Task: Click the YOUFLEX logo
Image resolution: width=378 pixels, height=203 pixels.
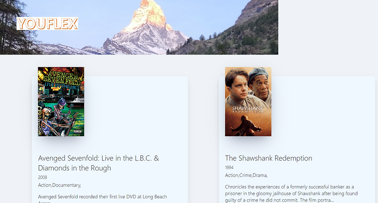Action: click(47, 24)
